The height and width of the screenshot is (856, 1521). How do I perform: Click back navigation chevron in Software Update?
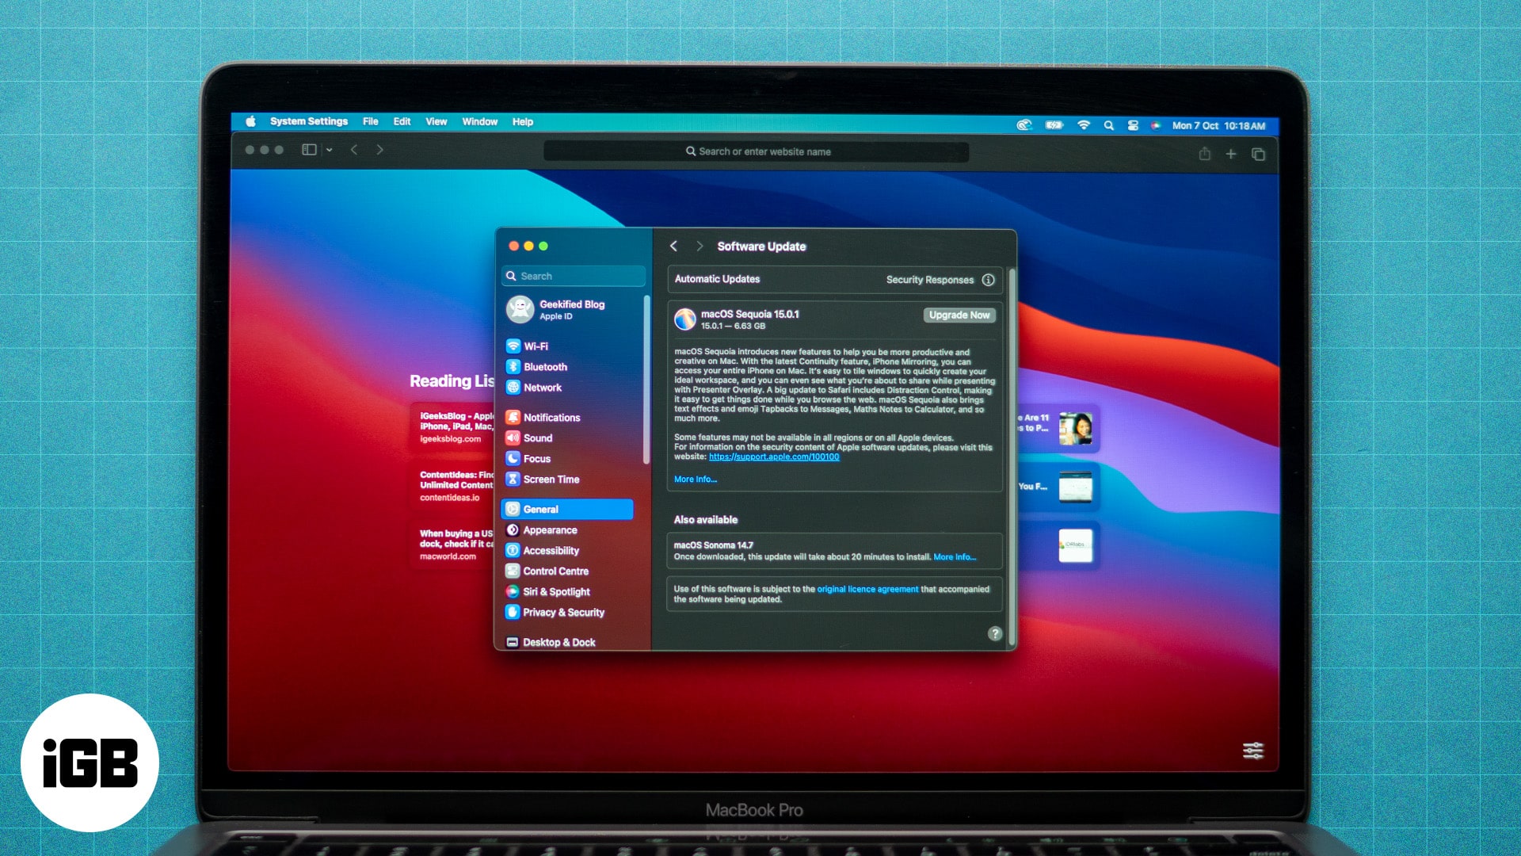tap(674, 246)
